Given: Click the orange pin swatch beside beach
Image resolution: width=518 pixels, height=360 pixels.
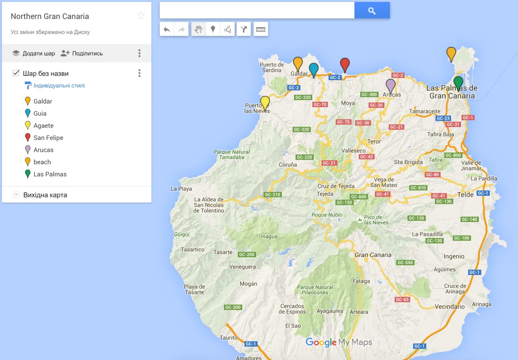Looking at the screenshot, I should click(x=28, y=162).
